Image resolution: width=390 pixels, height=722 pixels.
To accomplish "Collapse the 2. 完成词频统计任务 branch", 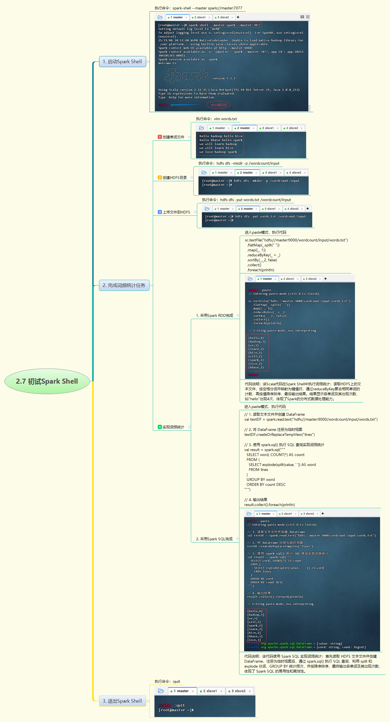I will (x=151, y=285).
